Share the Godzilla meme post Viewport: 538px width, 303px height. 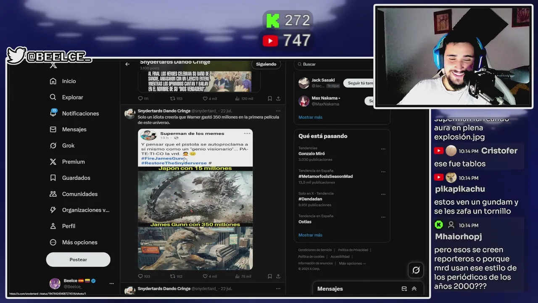(x=278, y=276)
